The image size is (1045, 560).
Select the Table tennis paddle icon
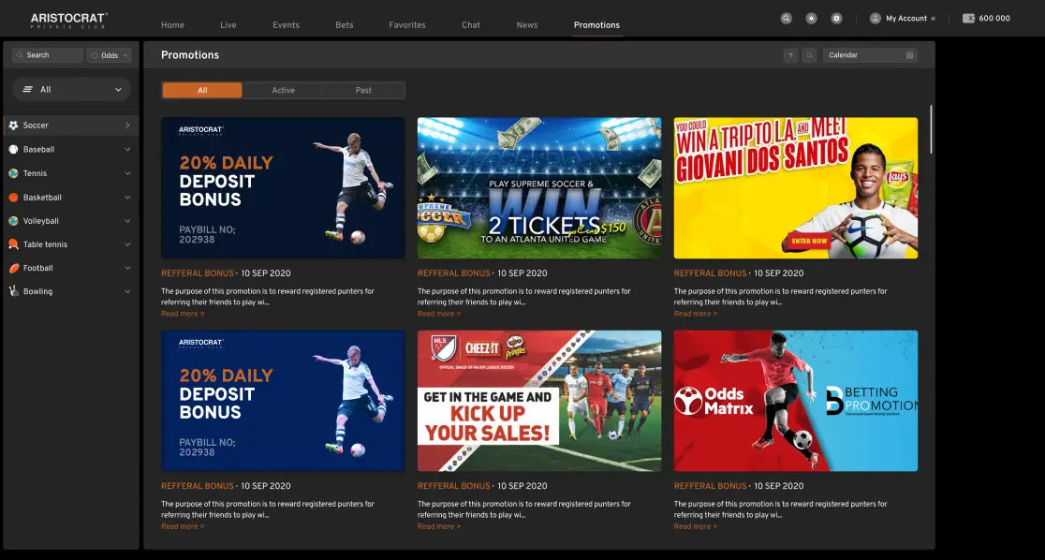tap(13, 244)
